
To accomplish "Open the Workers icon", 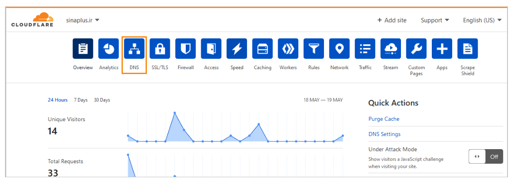I will point(288,49).
